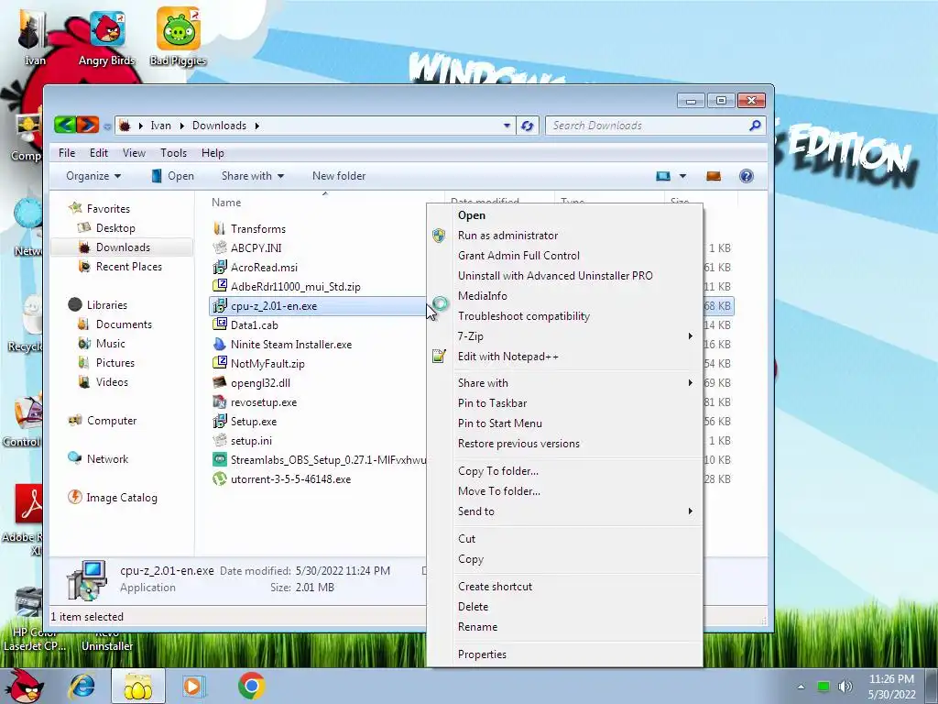Click the search magnifier icon
Image resolution: width=938 pixels, height=704 pixels.
(x=755, y=125)
